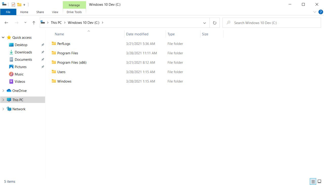
Task: Open Pictures in the navigation pane
Action: pyautogui.click(x=21, y=67)
